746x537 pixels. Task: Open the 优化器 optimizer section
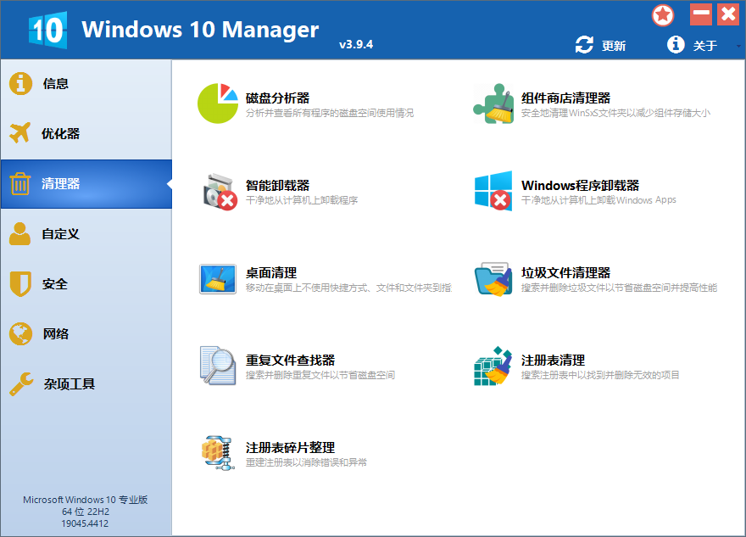[x=59, y=133]
